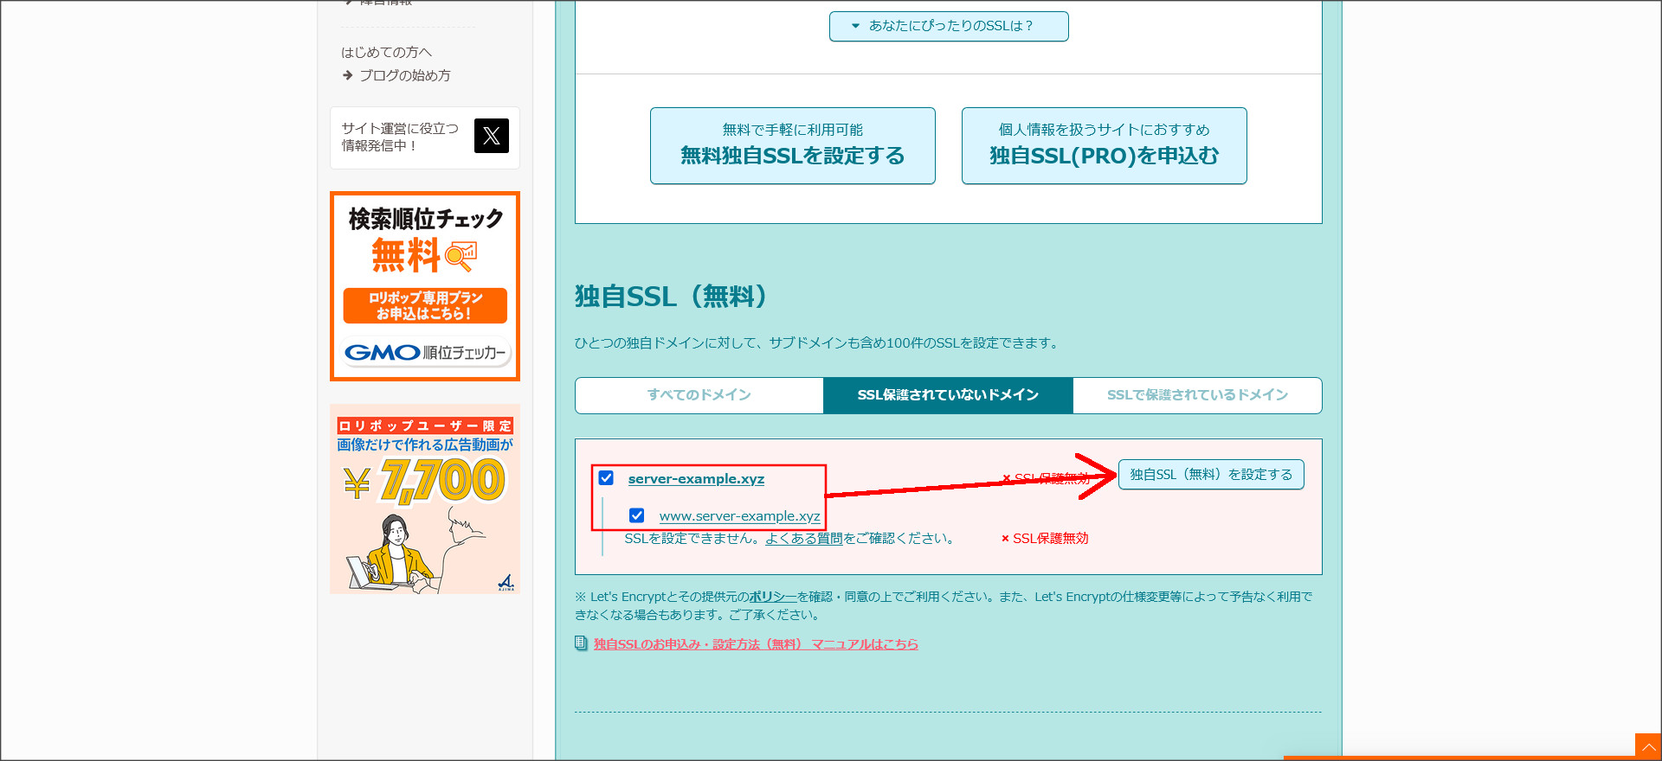Click 無料独自SSLを設定する button
Screen dimensions: 1662x761
coord(792,145)
